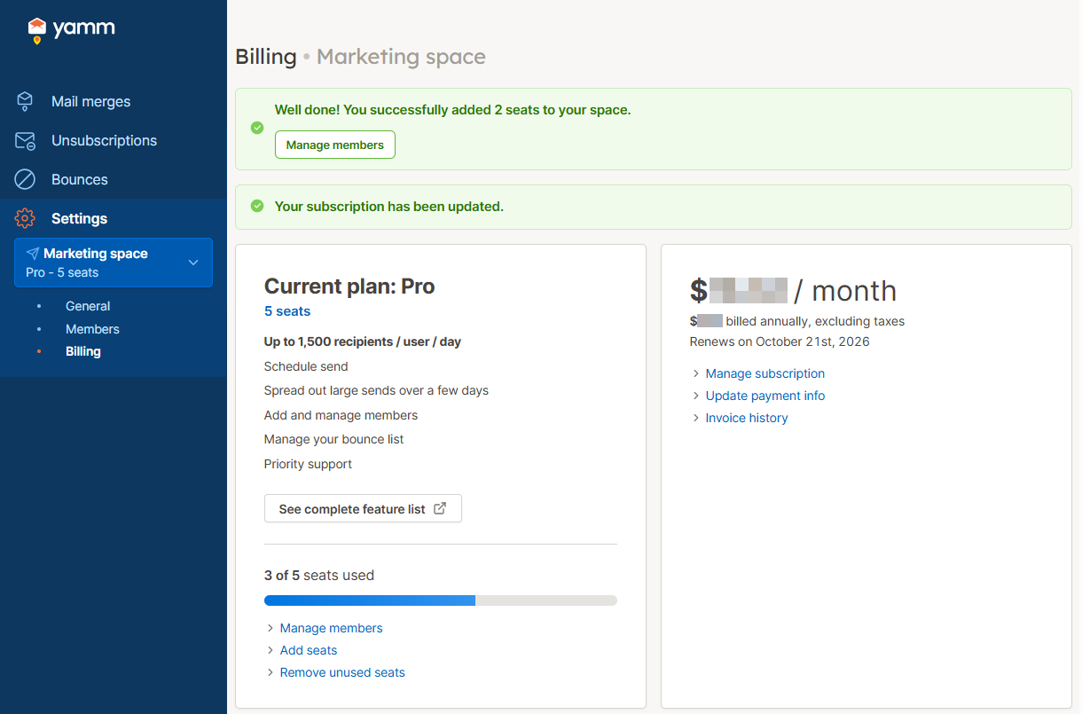Click the Unsubscriptions mail icon
The image size is (1082, 714).
[x=25, y=141]
